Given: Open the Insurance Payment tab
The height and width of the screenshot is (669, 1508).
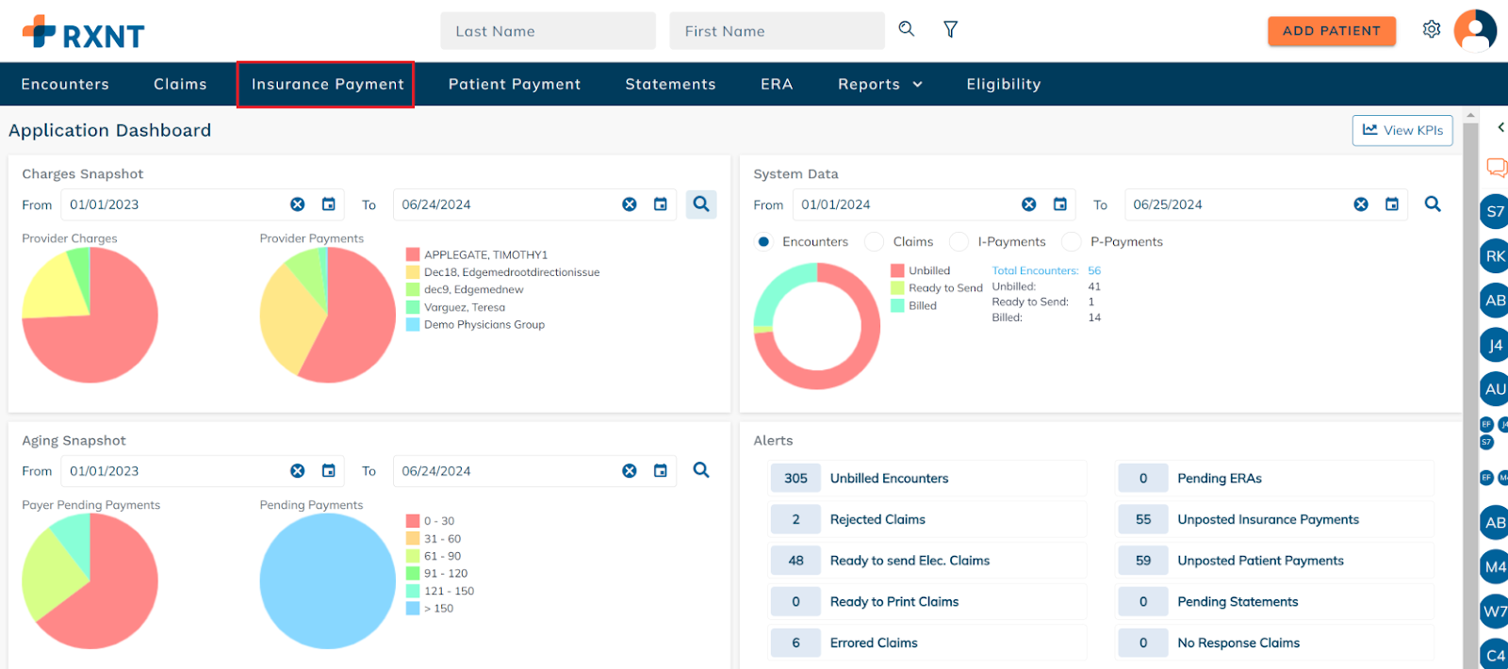Looking at the screenshot, I should pos(327,85).
